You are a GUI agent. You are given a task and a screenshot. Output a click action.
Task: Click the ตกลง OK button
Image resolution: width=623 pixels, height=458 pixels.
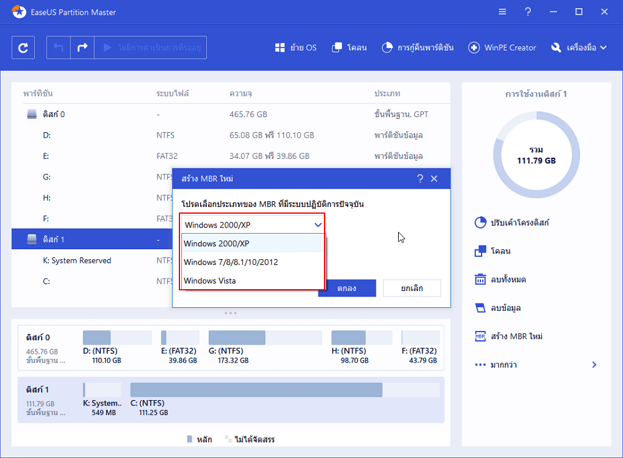click(350, 288)
